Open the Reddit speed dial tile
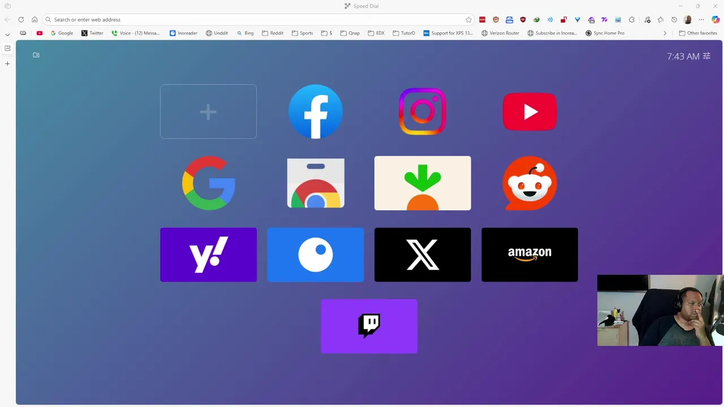724x407 pixels. click(x=529, y=183)
